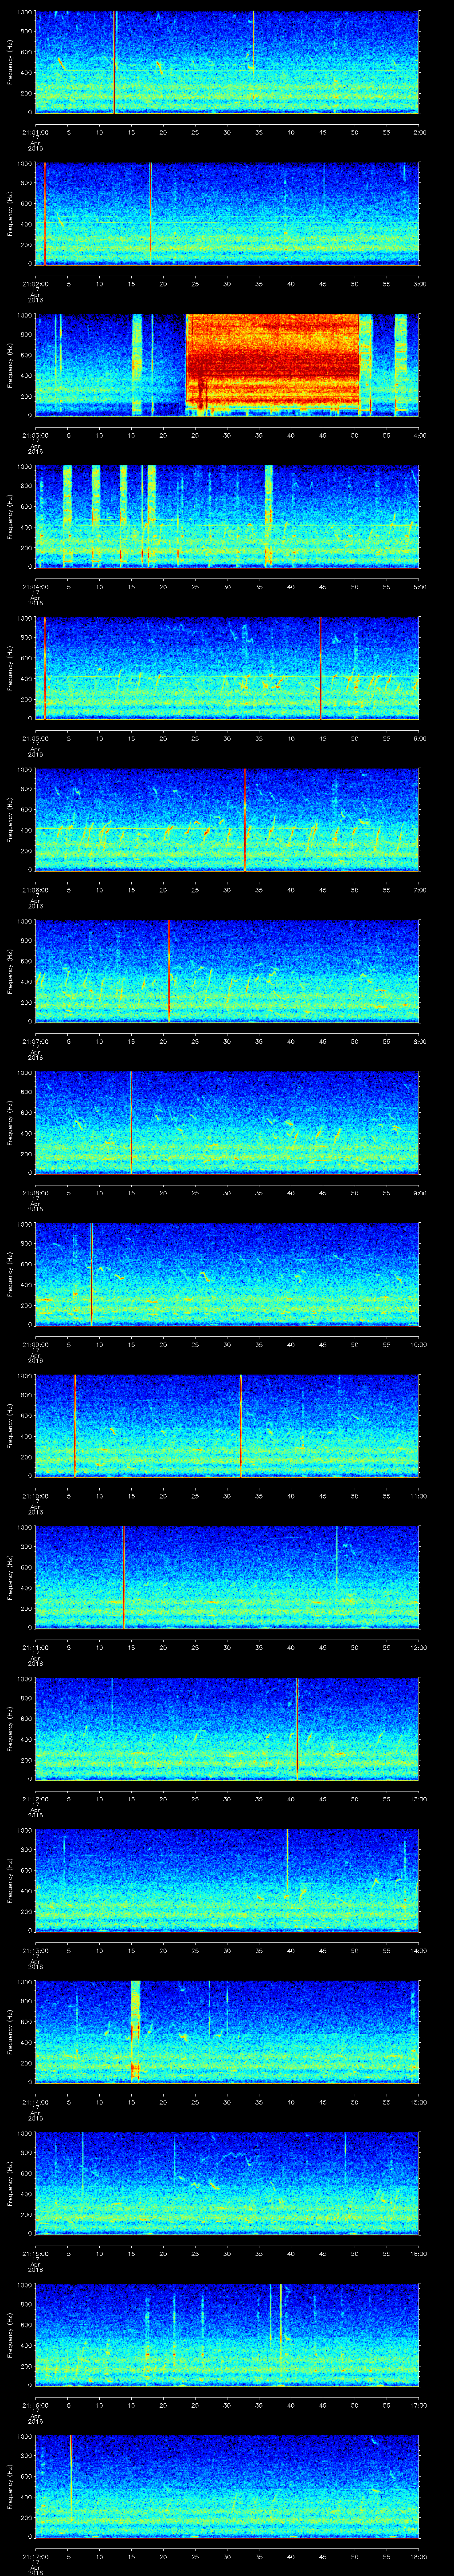Click the spectrogram panel starting at 21:04:00
Viewport: 454px width, 2576px height.
point(227,517)
